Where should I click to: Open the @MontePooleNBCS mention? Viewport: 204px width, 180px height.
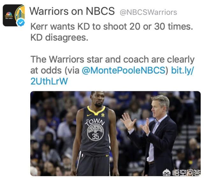tap(124, 70)
